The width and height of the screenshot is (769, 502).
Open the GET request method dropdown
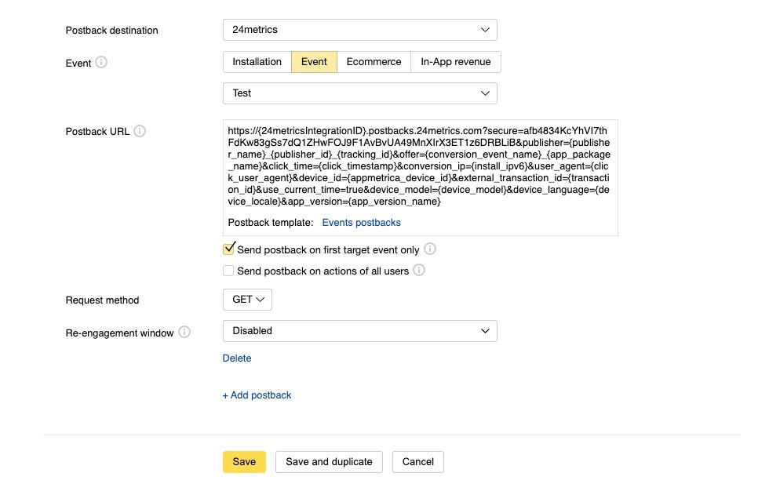click(x=247, y=300)
